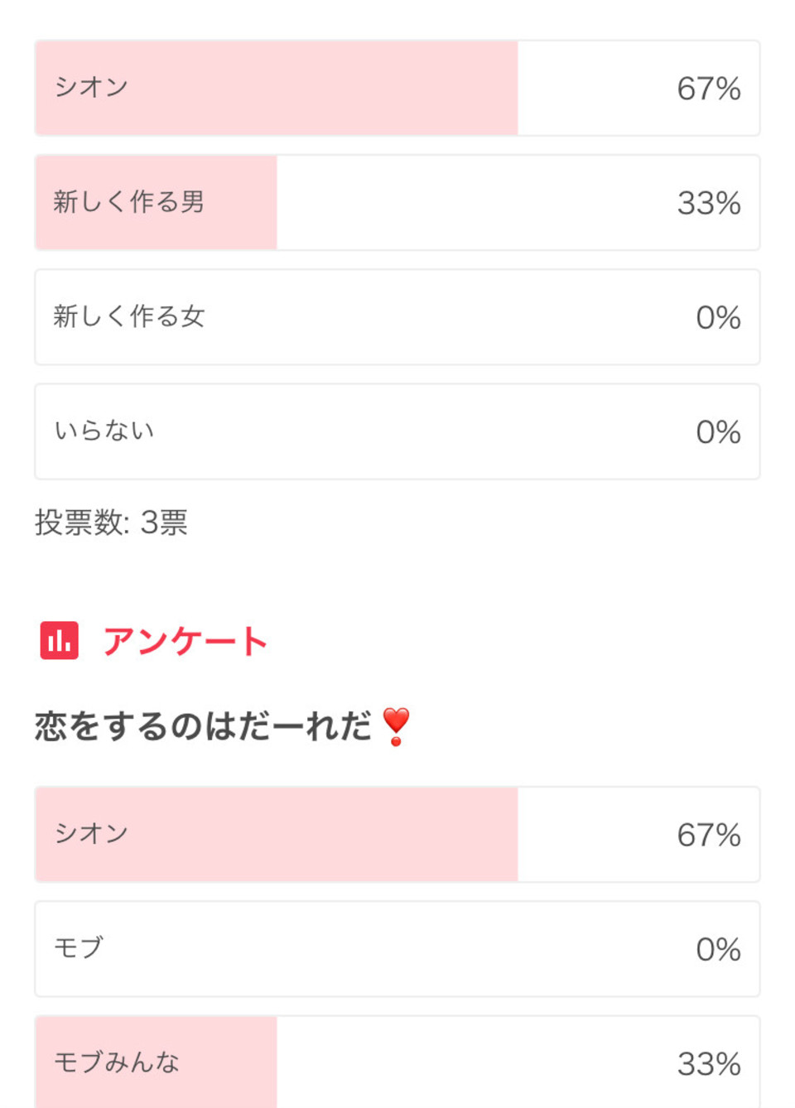The width and height of the screenshot is (795, 1108).
Task: Click the 33% result beside 新しく作る男
Action: click(x=709, y=203)
